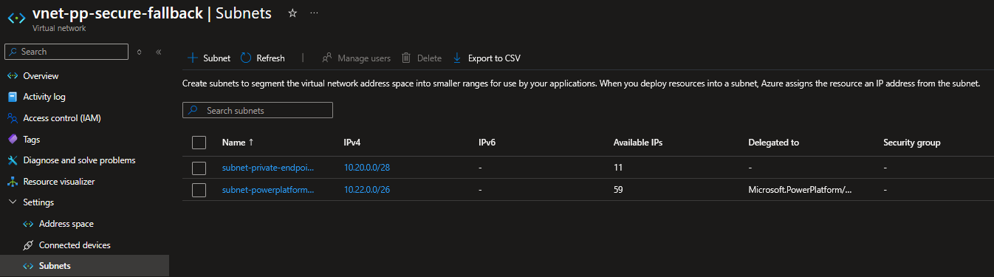Check the subnet-private-endpoi... row checkbox
This screenshot has height=277, width=994.
pos(199,168)
